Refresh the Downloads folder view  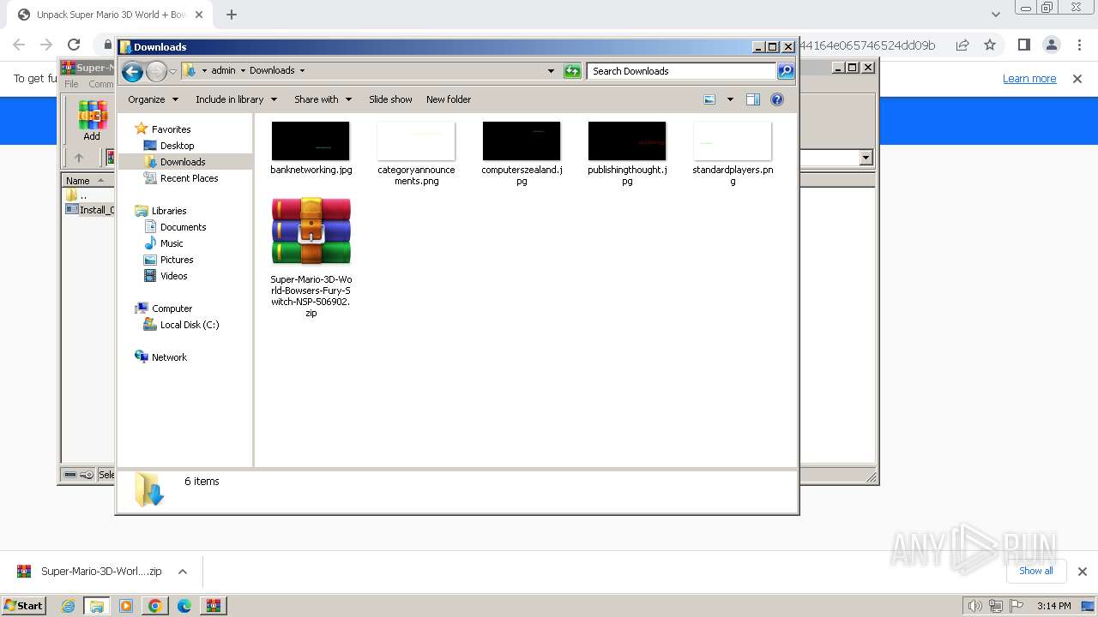point(572,71)
